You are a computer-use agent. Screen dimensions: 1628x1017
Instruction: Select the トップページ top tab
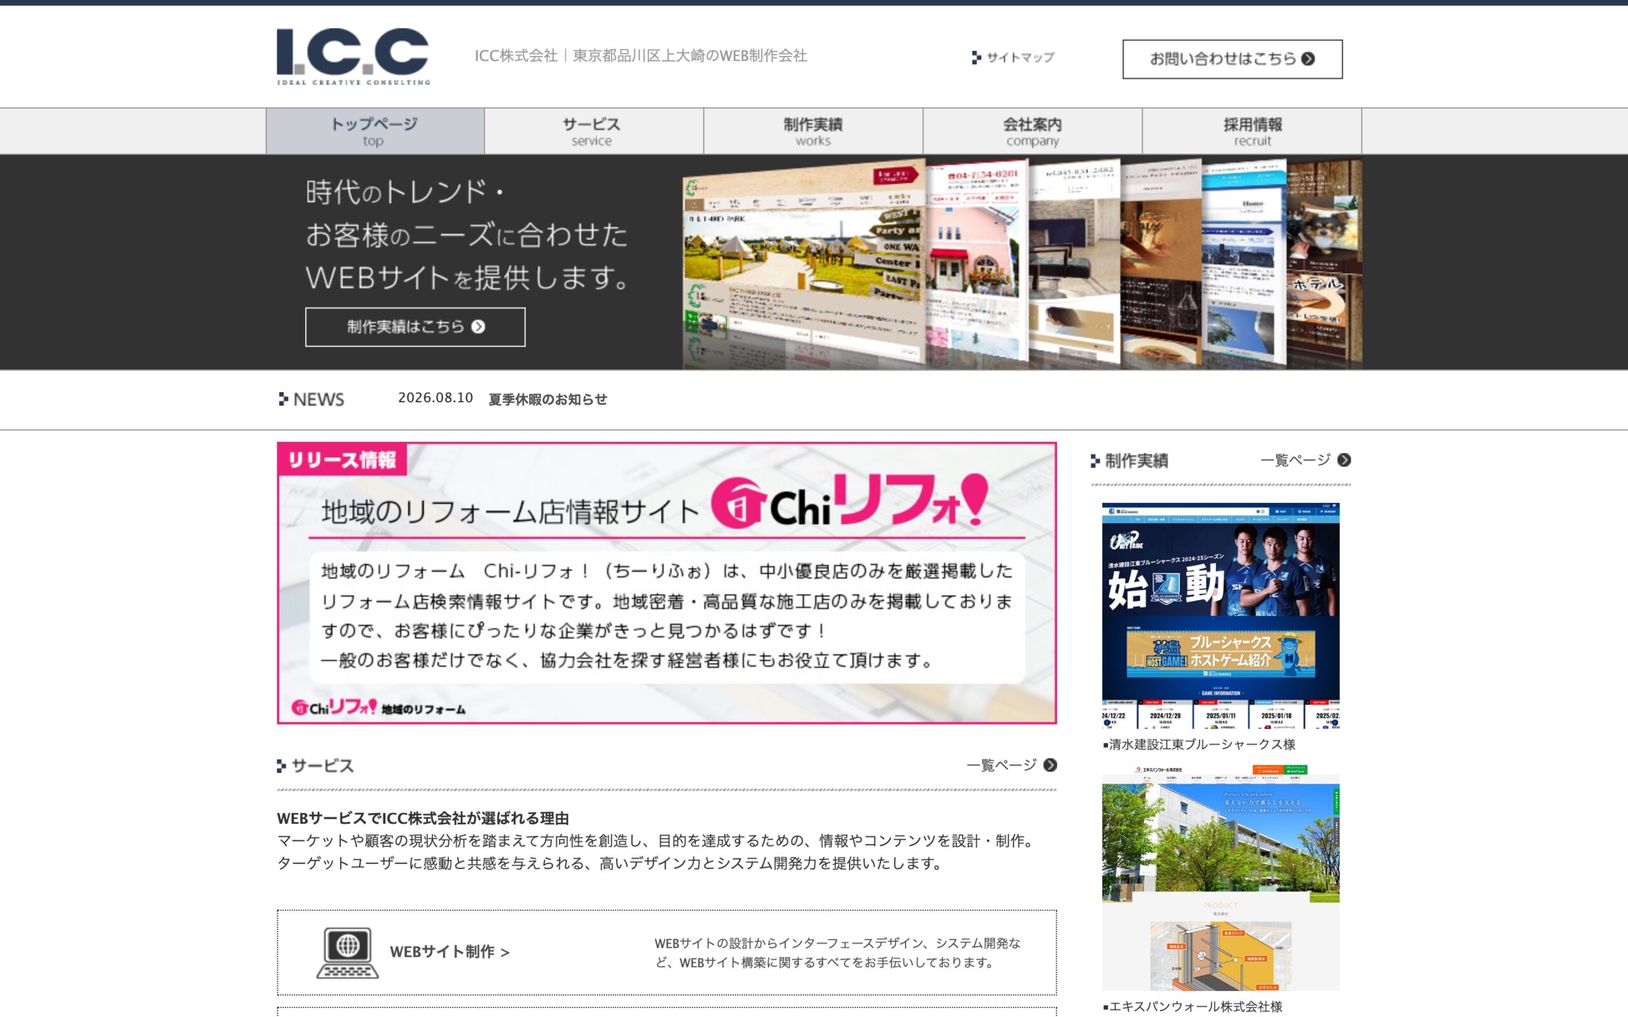pyautogui.click(x=375, y=131)
